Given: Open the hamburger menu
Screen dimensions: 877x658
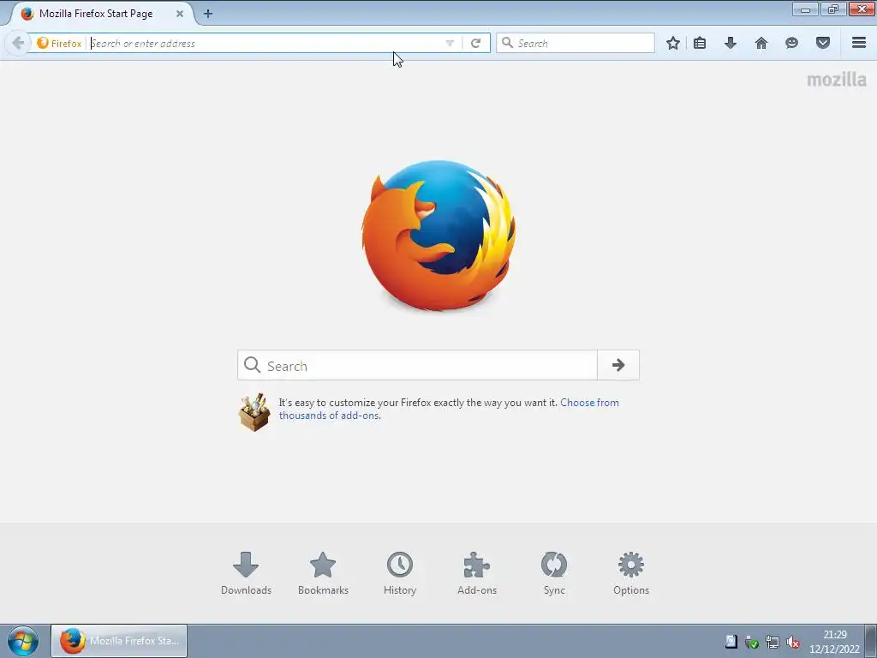Looking at the screenshot, I should 859,43.
